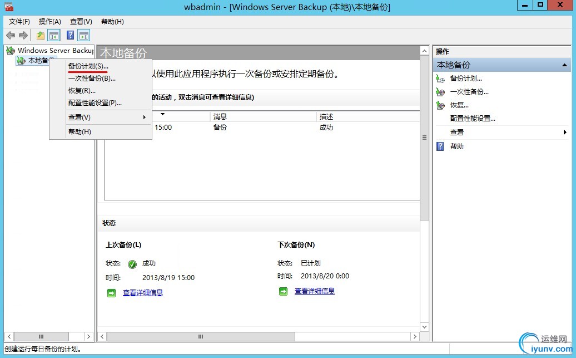Screen dimensions: 576x358
Task: Toggle the action pane toolbar icon
Action: [x=84, y=35]
